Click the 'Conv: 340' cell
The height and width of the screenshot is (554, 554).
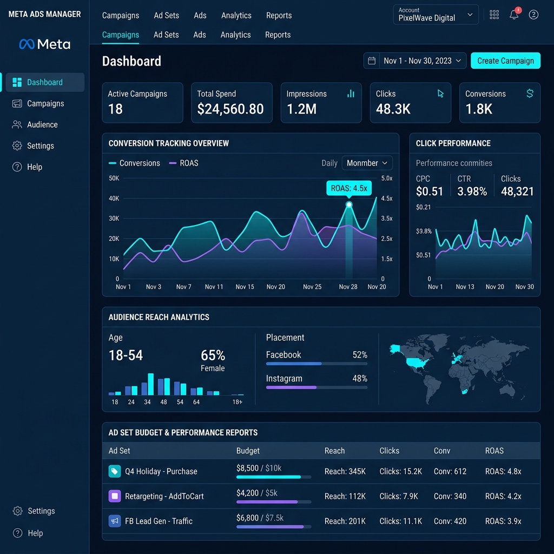(450, 496)
